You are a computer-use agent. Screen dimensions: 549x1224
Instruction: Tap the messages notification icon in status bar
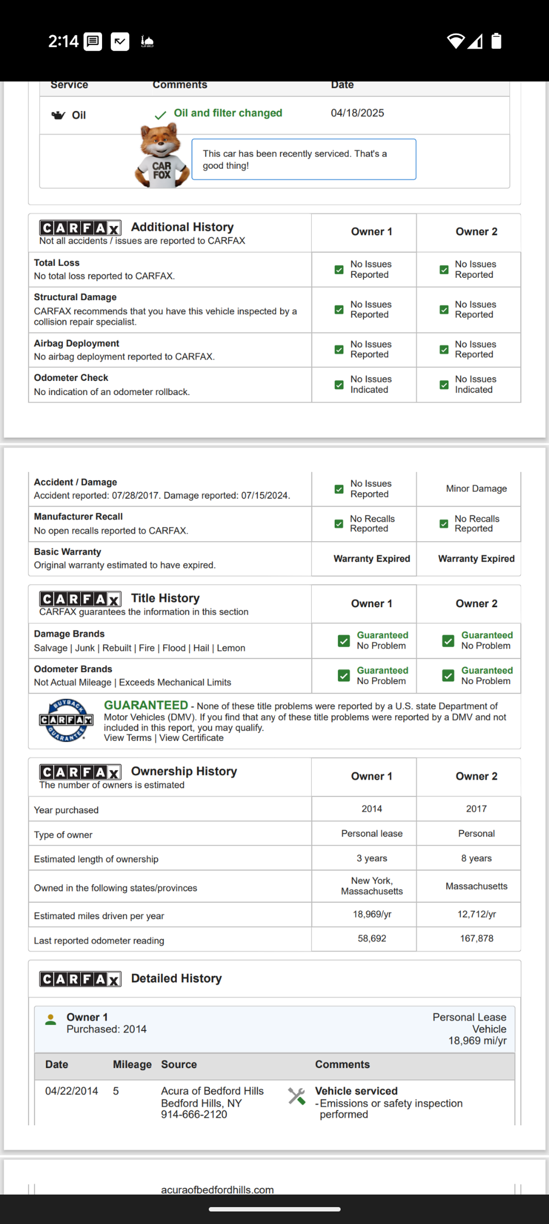[x=93, y=42]
